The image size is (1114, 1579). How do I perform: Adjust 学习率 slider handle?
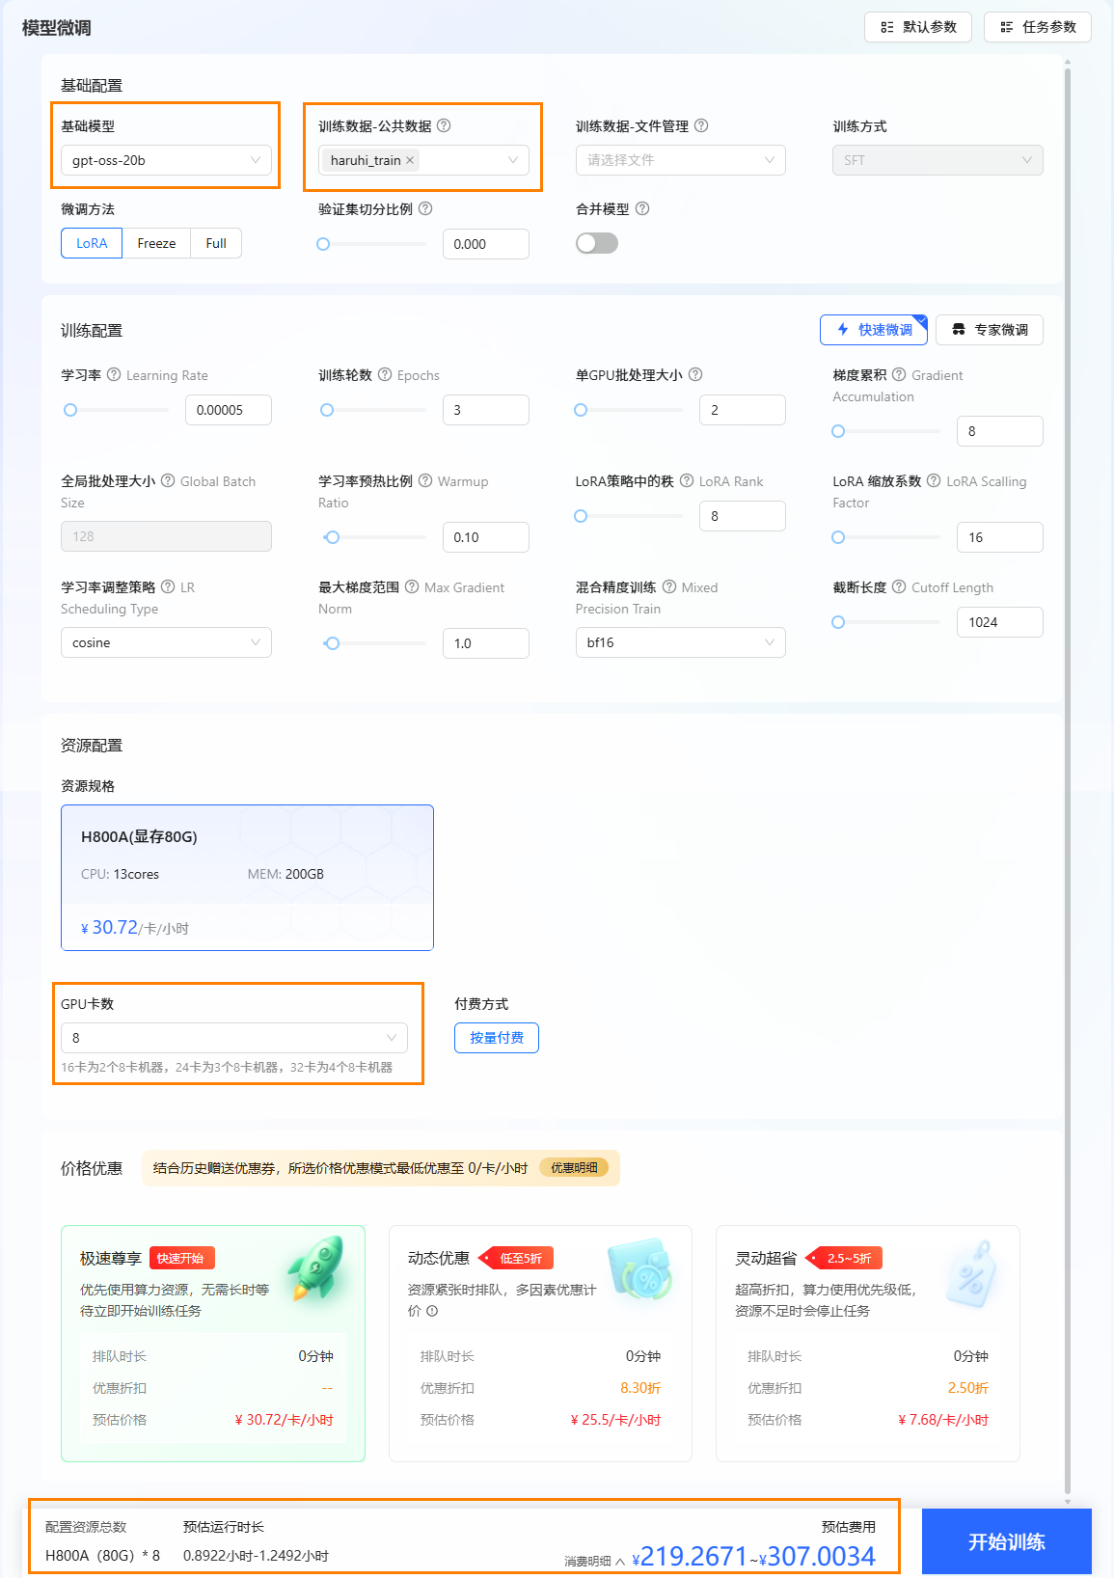[69, 410]
